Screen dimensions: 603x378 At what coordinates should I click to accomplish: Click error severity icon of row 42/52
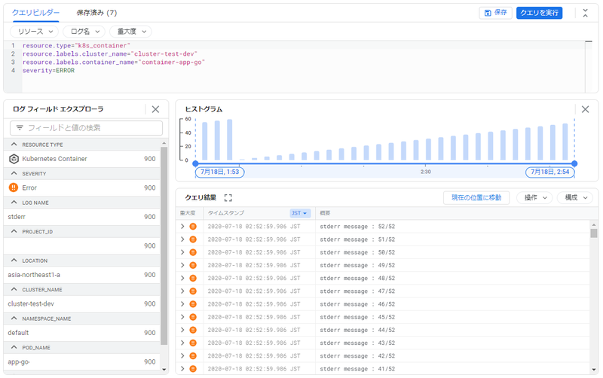point(193,355)
